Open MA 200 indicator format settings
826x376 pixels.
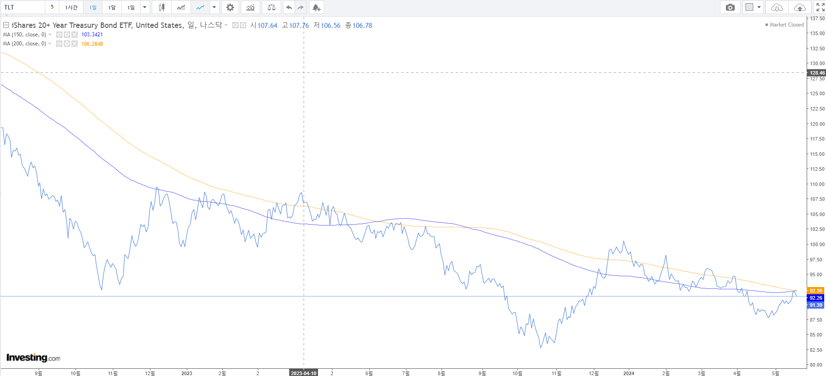click(x=67, y=44)
